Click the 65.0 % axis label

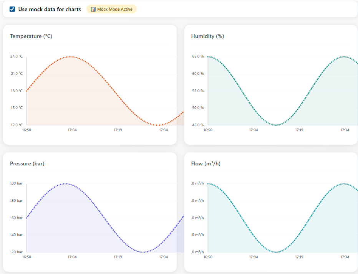197,56
